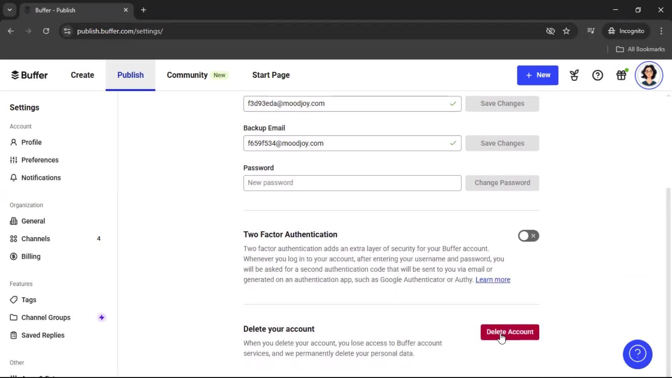Click the bookmark star in the address bar
This screenshot has height=378, width=672.
[566, 31]
